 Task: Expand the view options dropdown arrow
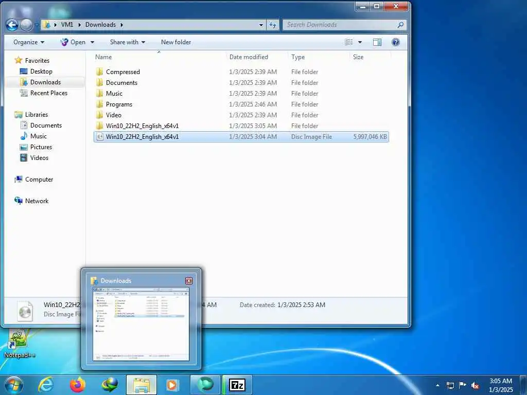click(360, 42)
